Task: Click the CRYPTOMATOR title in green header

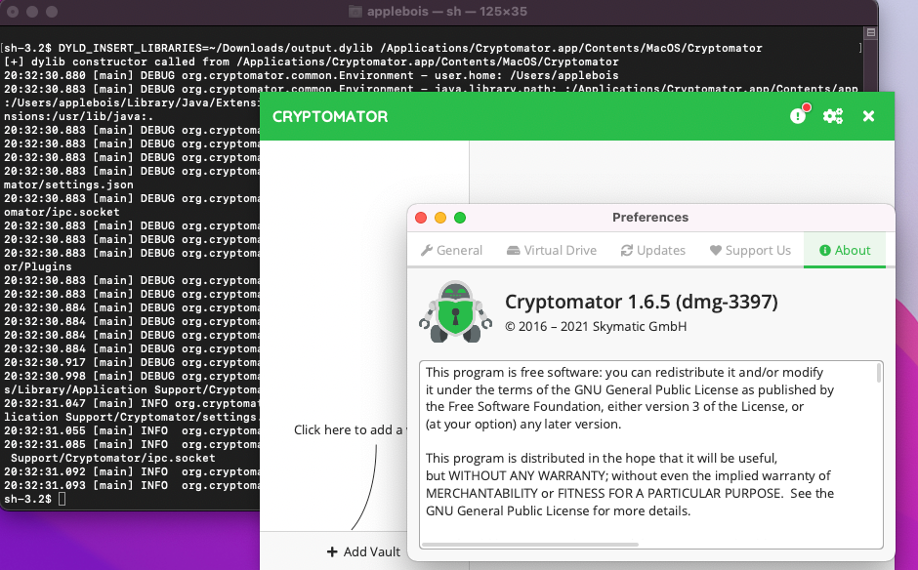Action: (x=330, y=116)
